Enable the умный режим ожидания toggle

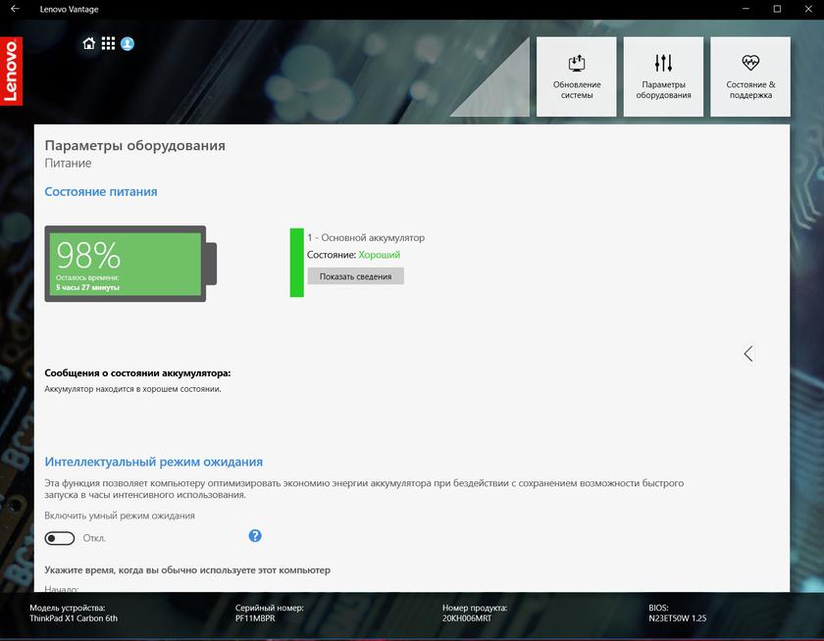(x=60, y=538)
